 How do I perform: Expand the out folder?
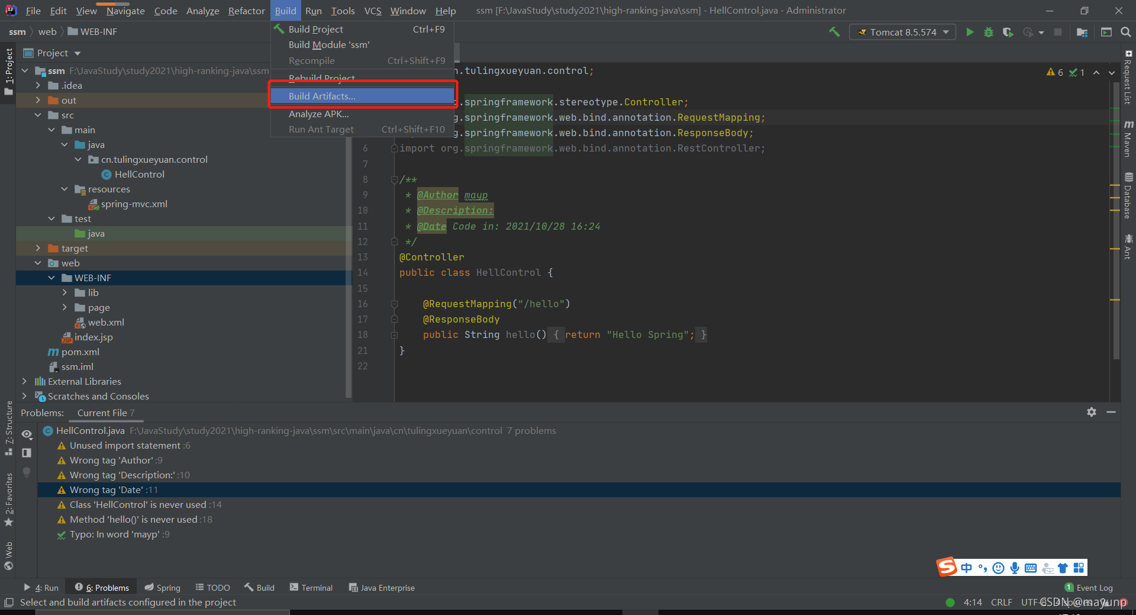pos(38,100)
